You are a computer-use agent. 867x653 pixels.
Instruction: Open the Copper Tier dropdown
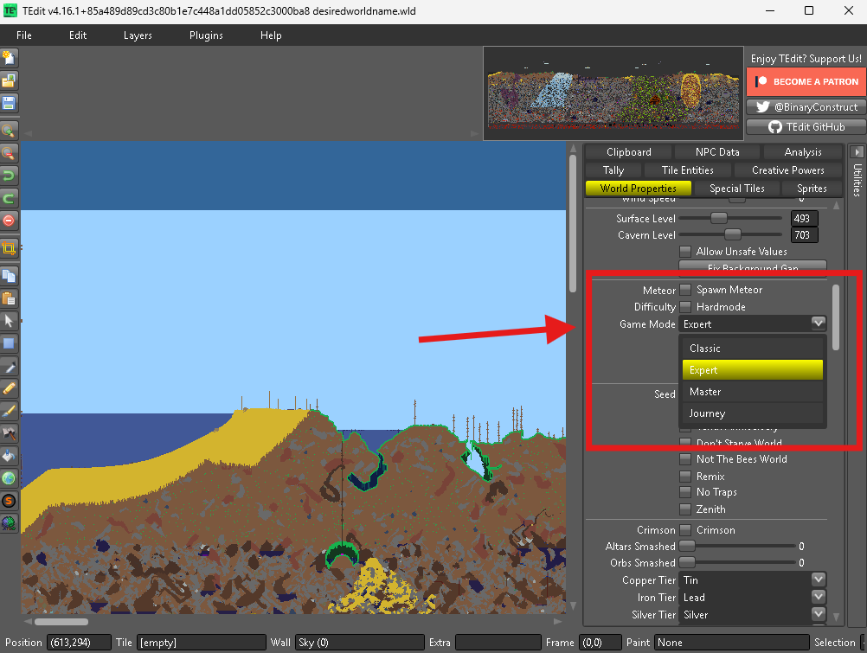819,579
